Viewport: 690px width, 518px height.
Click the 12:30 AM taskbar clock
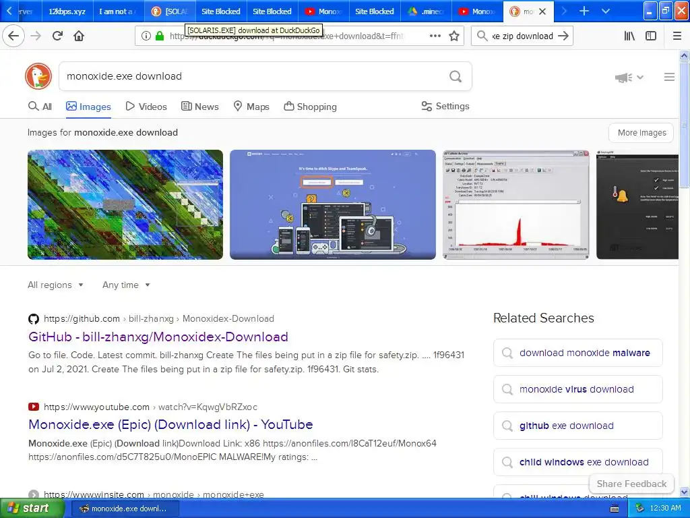tap(665, 509)
